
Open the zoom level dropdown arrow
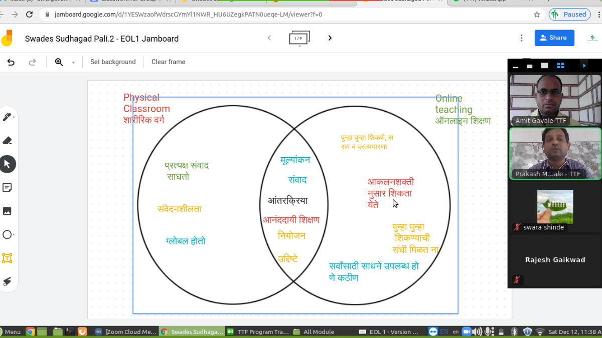point(73,63)
